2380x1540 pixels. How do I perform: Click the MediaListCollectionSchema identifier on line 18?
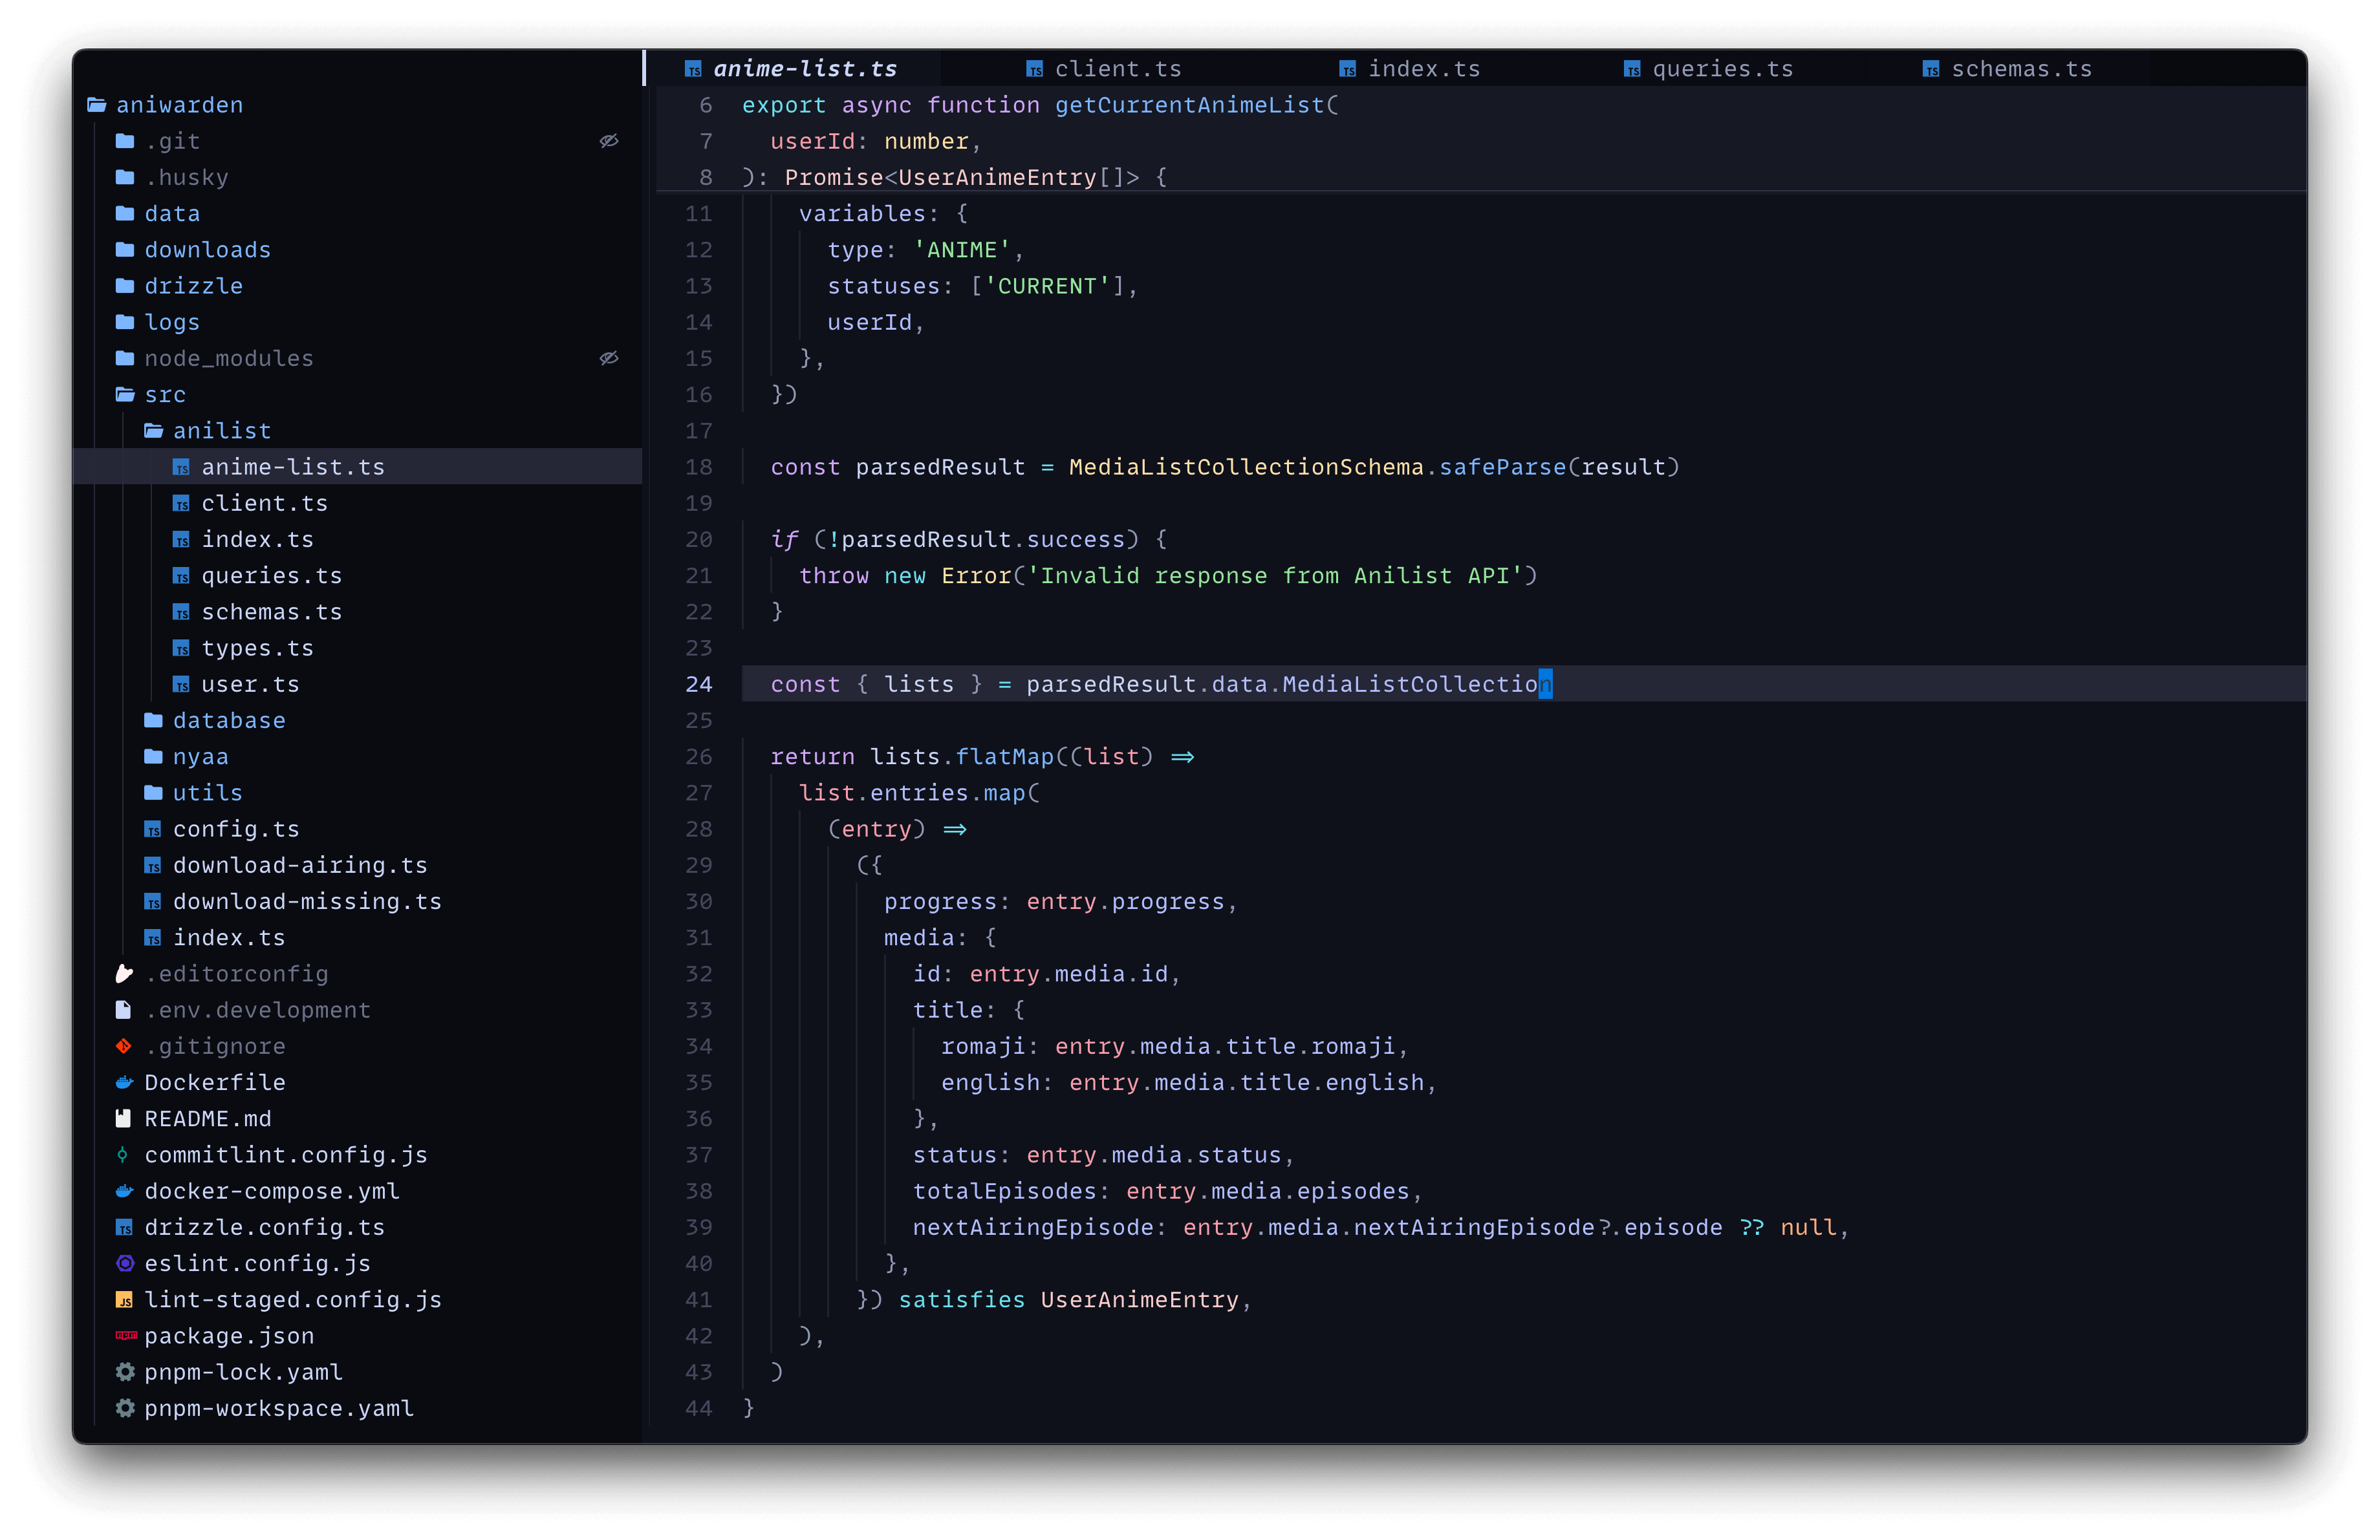(1246, 467)
